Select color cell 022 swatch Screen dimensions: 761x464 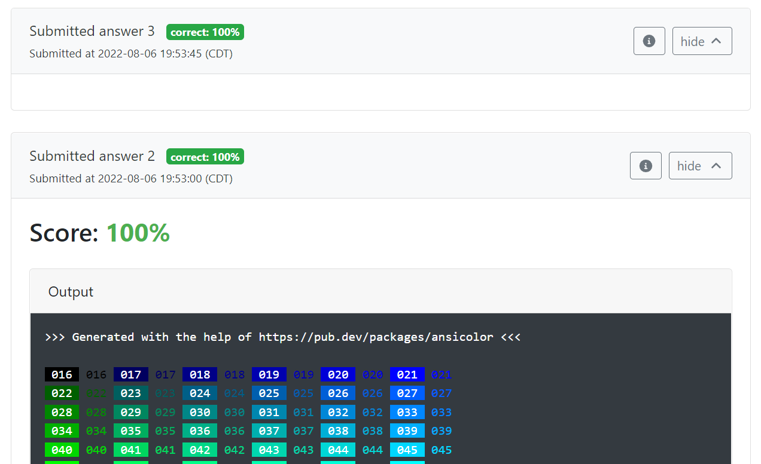pyautogui.click(x=62, y=393)
